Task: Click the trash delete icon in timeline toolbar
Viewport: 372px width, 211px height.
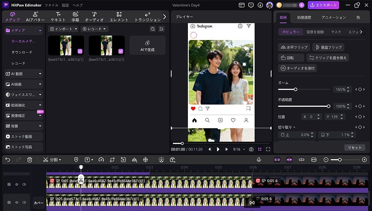Action: 30,160
